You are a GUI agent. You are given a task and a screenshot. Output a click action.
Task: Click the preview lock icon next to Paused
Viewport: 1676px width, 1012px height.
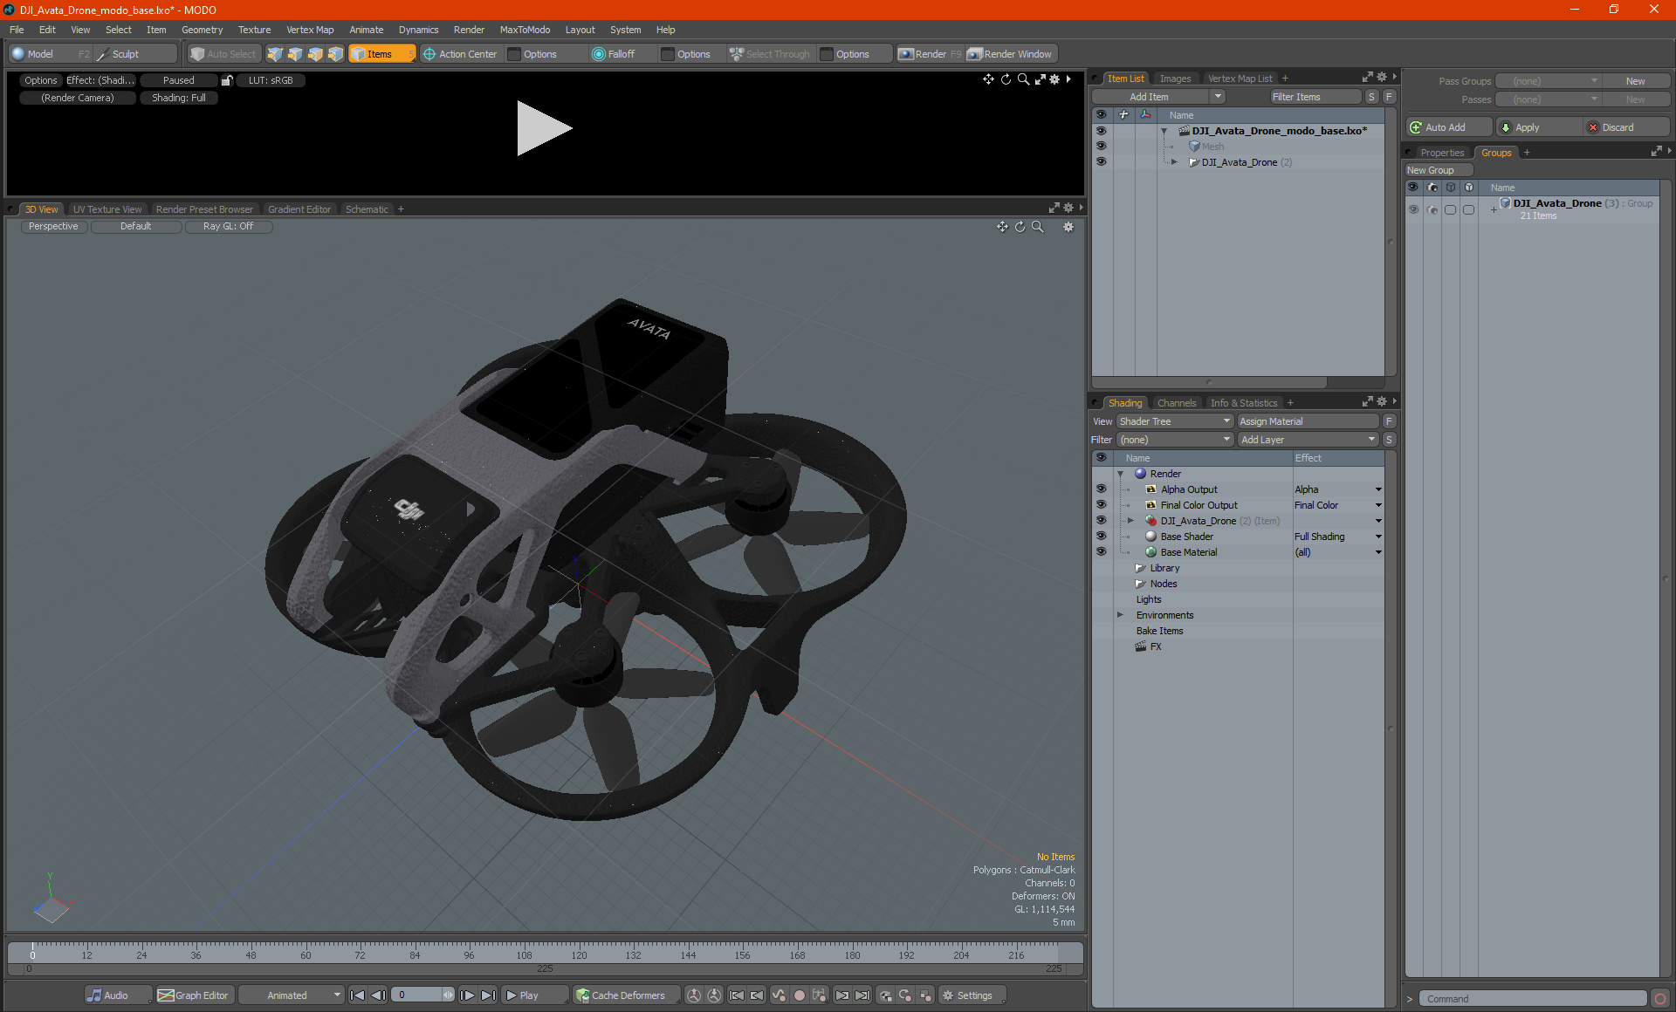pos(227,80)
